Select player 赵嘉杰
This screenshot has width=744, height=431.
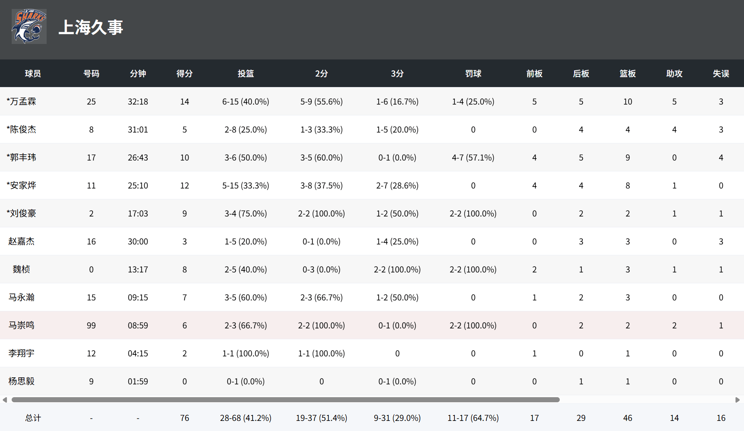[x=21, y=241]
